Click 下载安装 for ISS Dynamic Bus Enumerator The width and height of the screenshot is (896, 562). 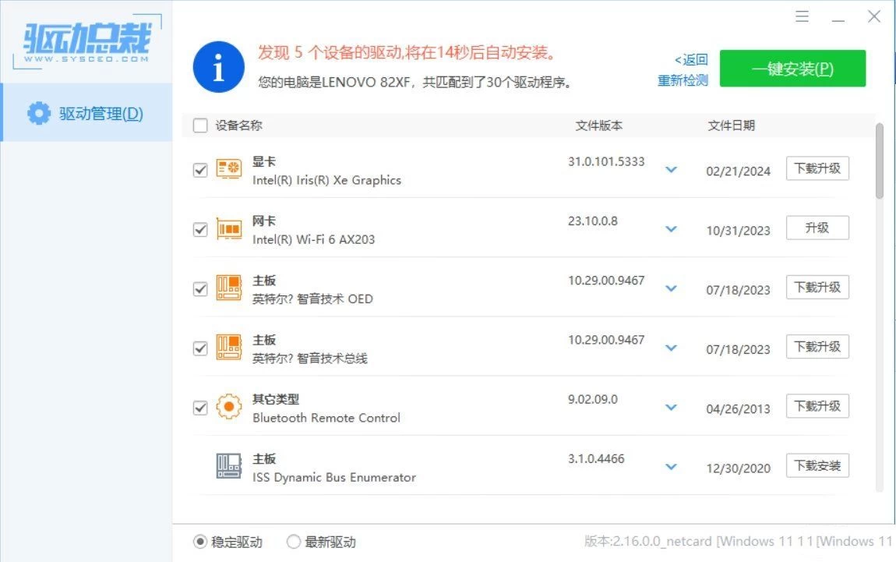(817, 466)
